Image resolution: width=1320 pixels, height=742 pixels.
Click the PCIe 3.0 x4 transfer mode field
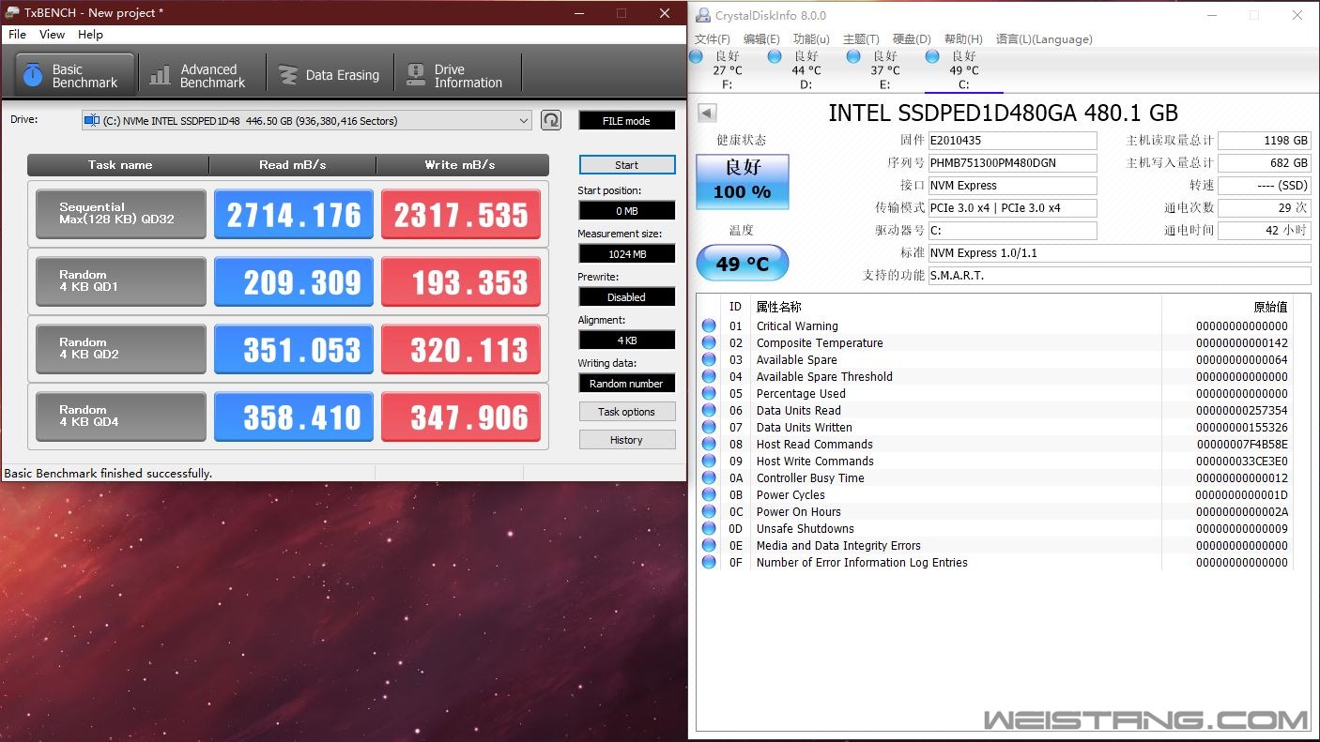click(x=1012, y=208)
